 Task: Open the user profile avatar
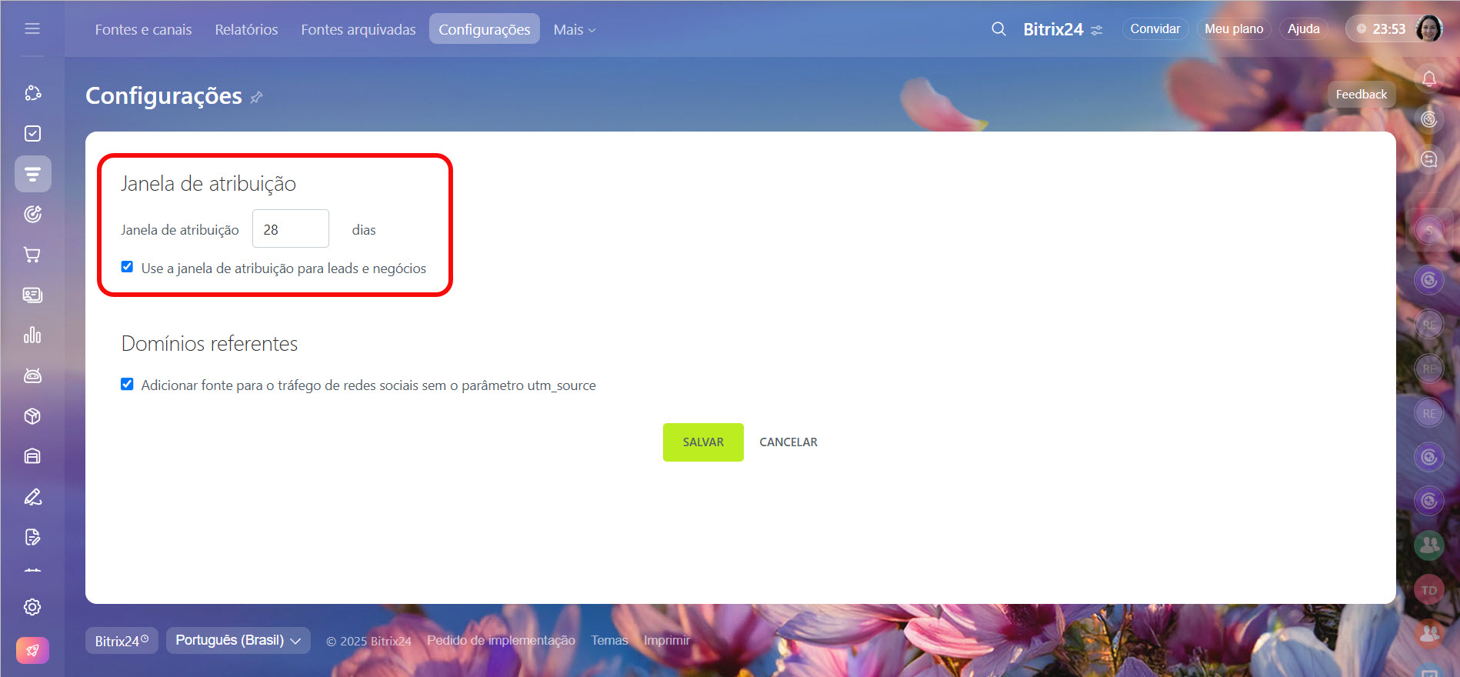tap(1428, 28)
